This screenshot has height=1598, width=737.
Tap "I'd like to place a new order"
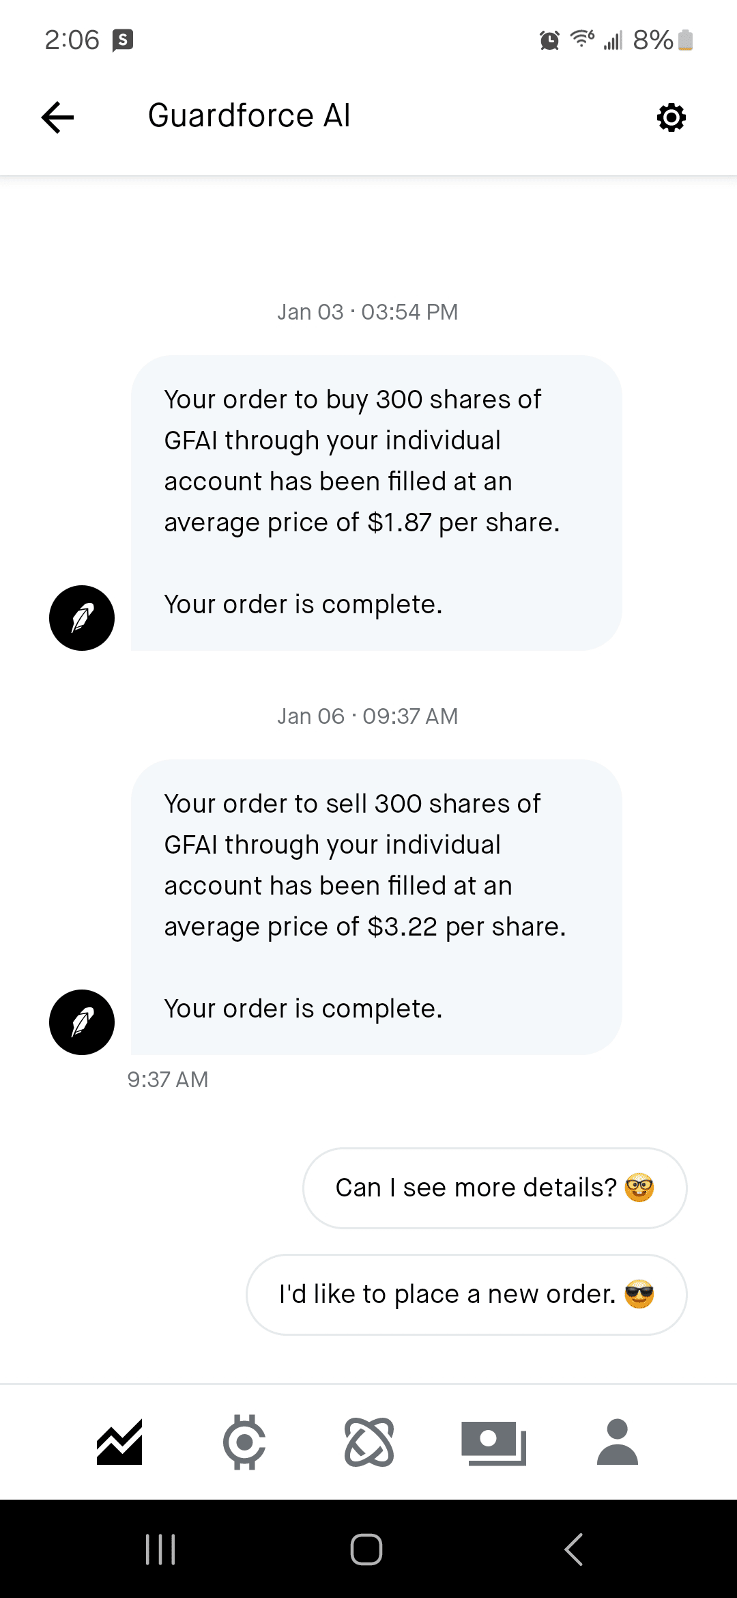(x=466, y=1294)
